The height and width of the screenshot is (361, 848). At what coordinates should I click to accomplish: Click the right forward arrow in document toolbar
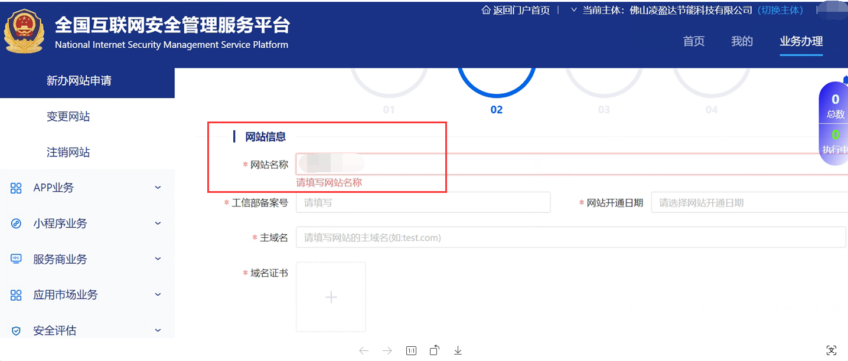[387, 350]
